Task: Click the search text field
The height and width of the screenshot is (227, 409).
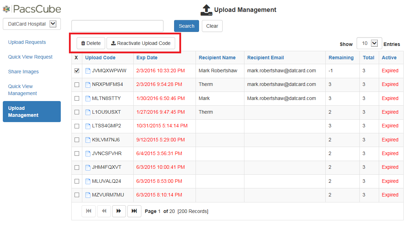Action: point(117,26)
